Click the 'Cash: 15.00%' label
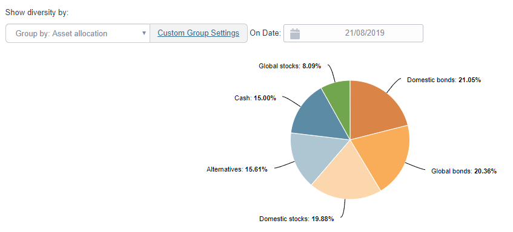513x232 pixels. tap(256, 98)
